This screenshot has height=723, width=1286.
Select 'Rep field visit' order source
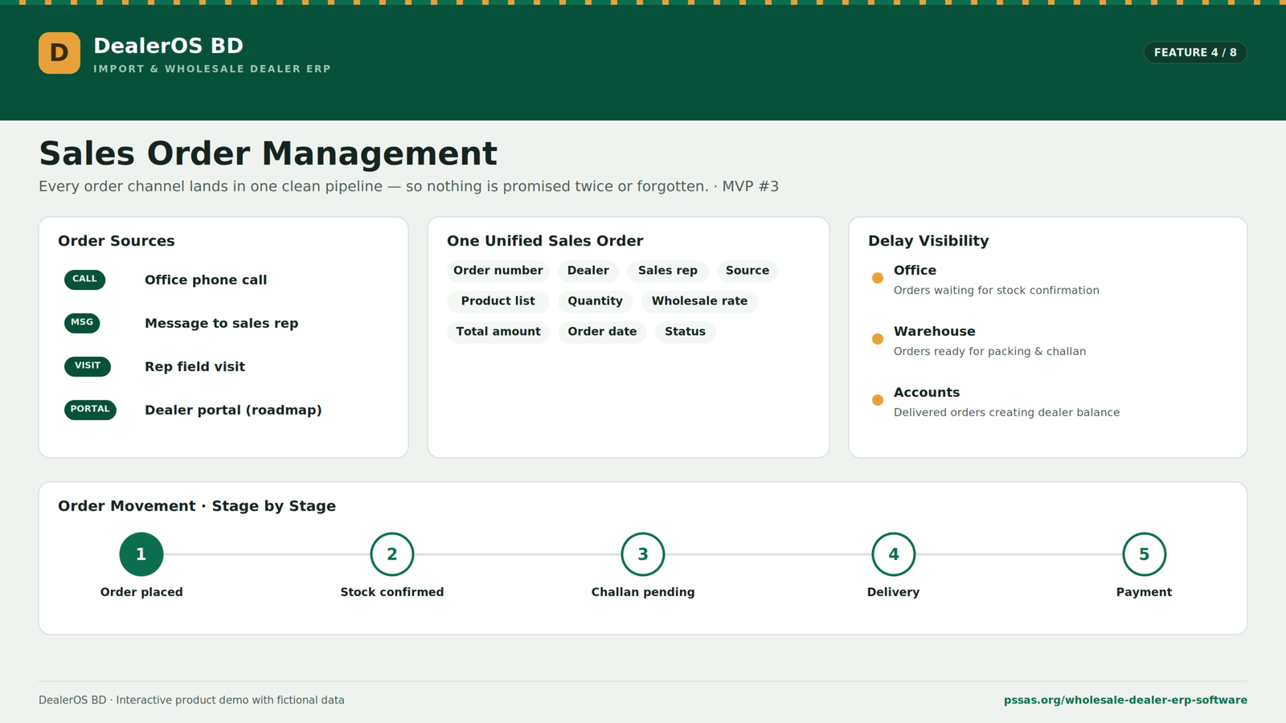coord(195,366)
